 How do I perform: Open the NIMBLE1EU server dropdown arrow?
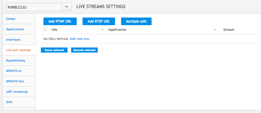67,7
